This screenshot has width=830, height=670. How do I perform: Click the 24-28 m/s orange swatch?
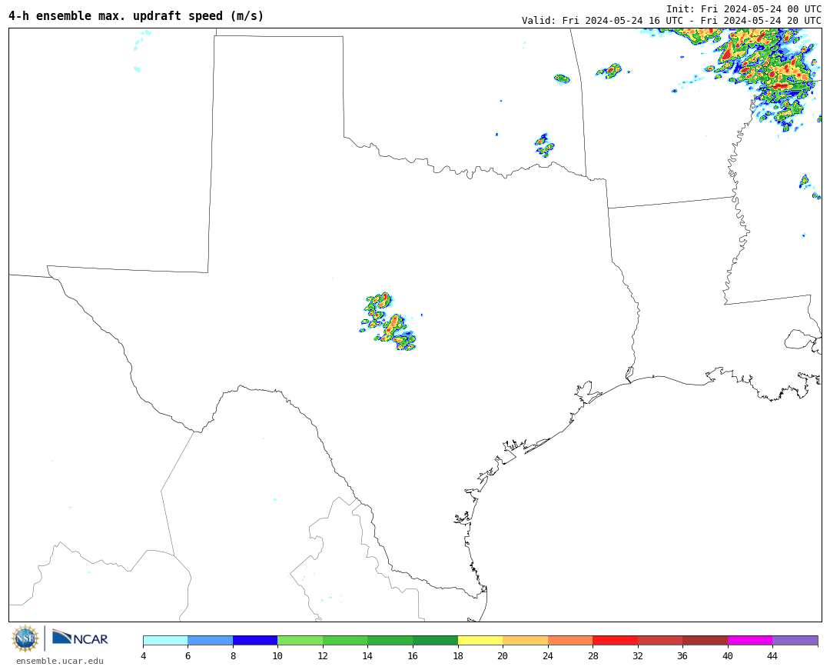pyautogui.click(x=570, y=640)
